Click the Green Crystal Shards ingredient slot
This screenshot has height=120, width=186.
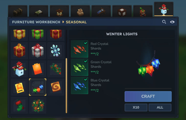click(x=79, y=67)
